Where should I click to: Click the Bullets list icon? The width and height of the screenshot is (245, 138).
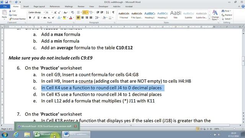pyautogui.click(x=78, y=12)
